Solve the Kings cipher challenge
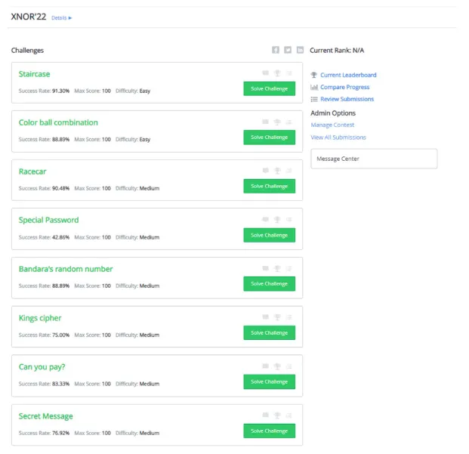This screenshot has height=454, width=469. click(x=269, y=332)
